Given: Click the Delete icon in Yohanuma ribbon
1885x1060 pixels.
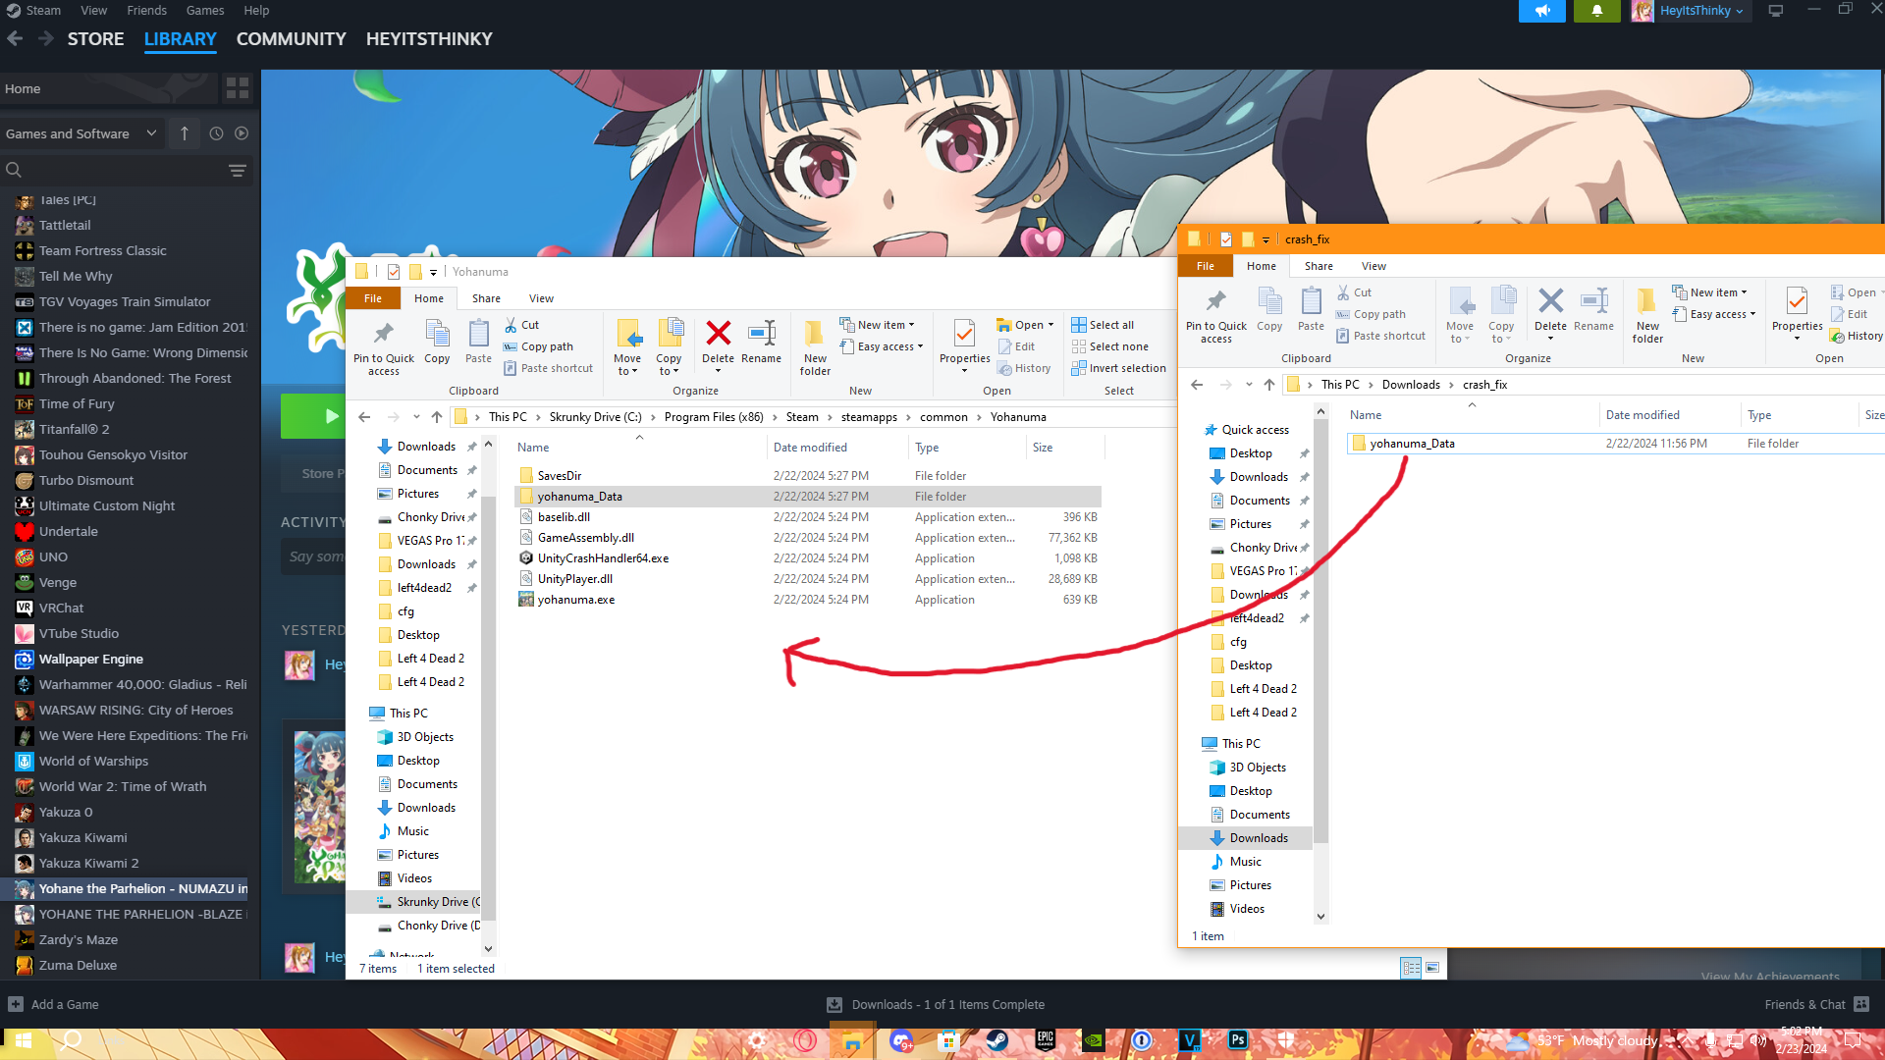Looking at the screenshot, I should tap(718, 335).
